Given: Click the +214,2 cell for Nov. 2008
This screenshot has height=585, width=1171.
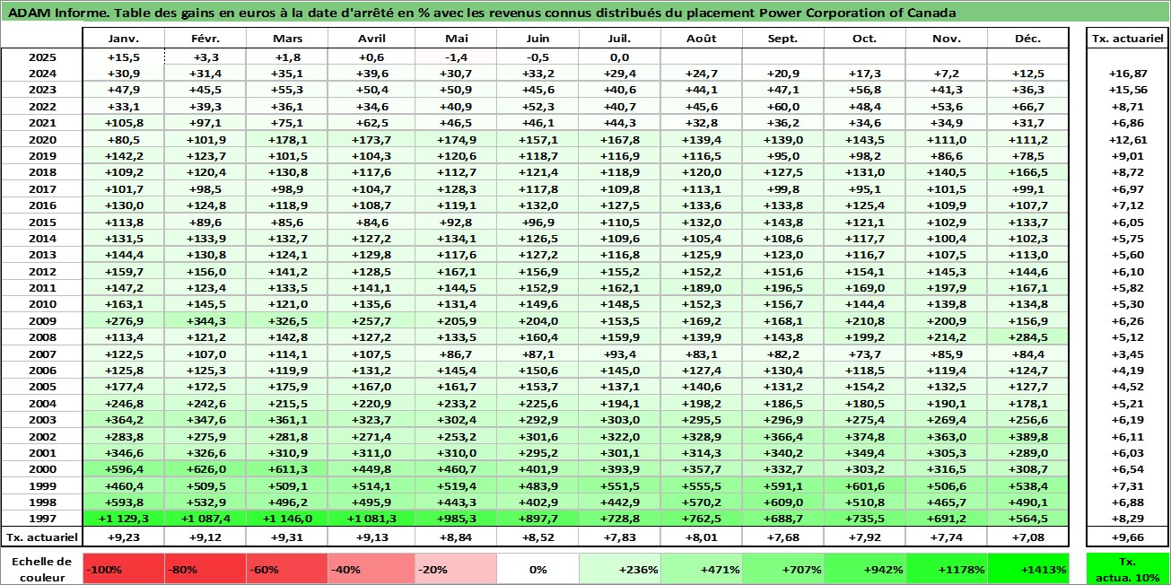Looking at the screenshot, I should click(x=947, y=337).
